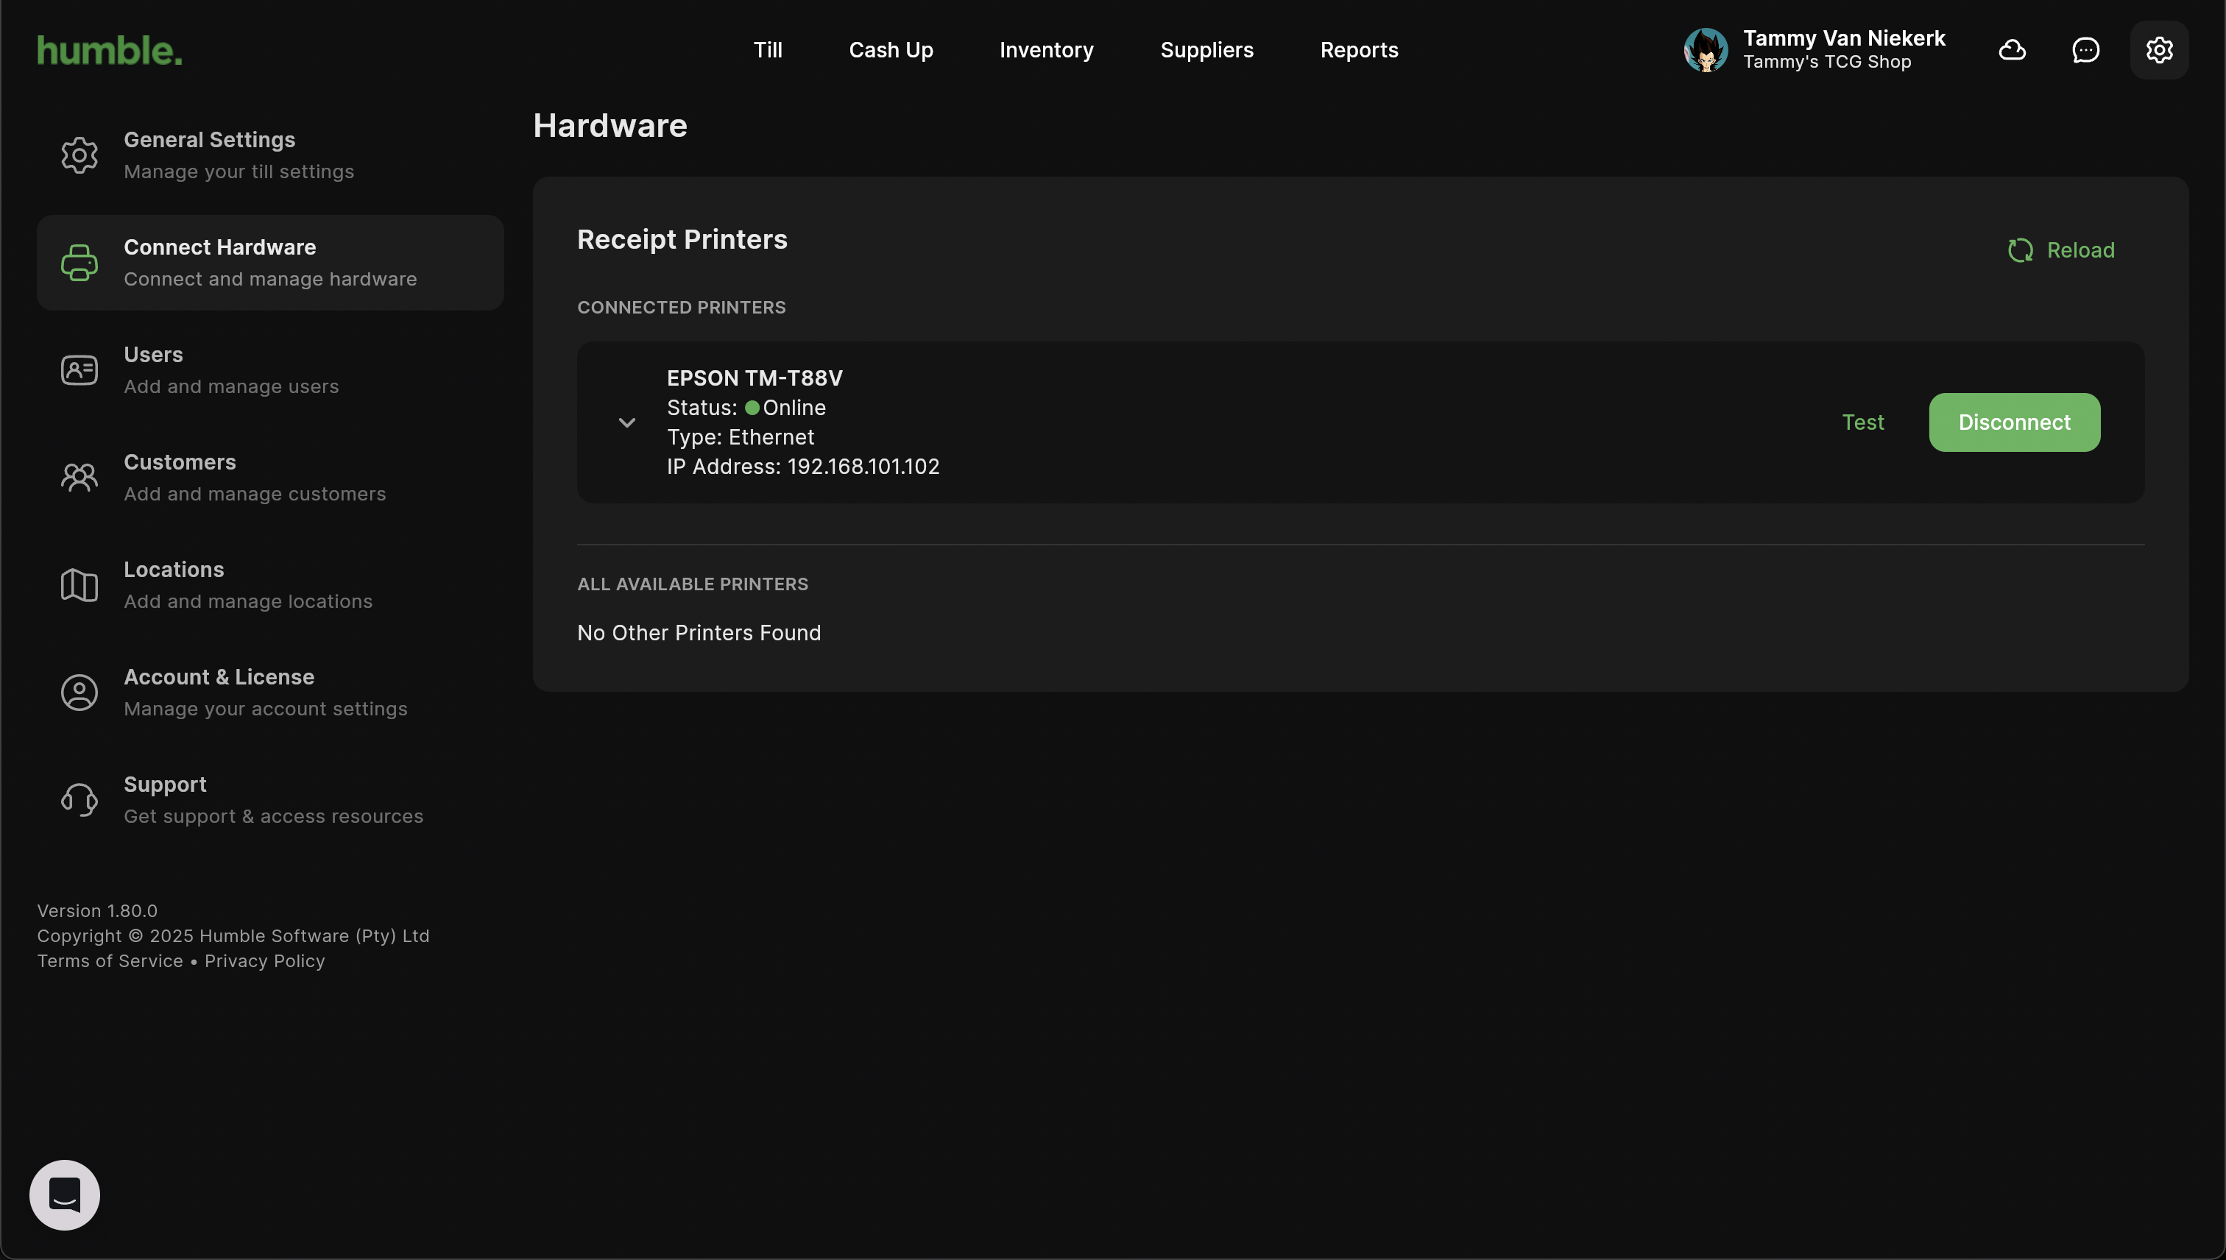
Task: Click the Customers group icon
Action: (79, 478)
